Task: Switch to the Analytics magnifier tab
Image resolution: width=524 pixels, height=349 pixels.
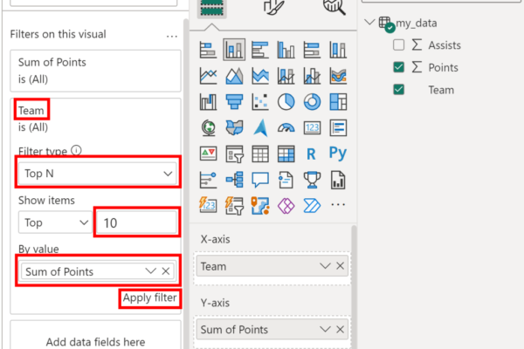Action: coord(334,7)
